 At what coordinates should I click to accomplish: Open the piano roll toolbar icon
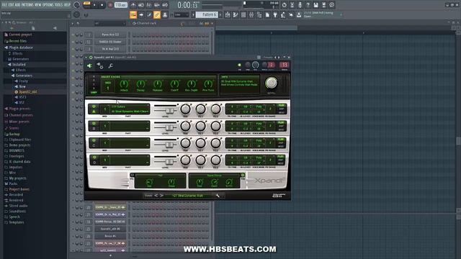pyautogui.click(x=236, y=14)
